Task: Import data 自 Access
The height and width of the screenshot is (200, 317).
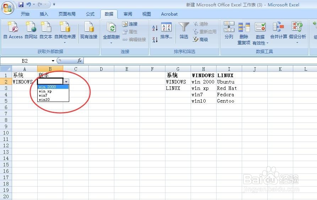Action: click(x=13, y=30)
